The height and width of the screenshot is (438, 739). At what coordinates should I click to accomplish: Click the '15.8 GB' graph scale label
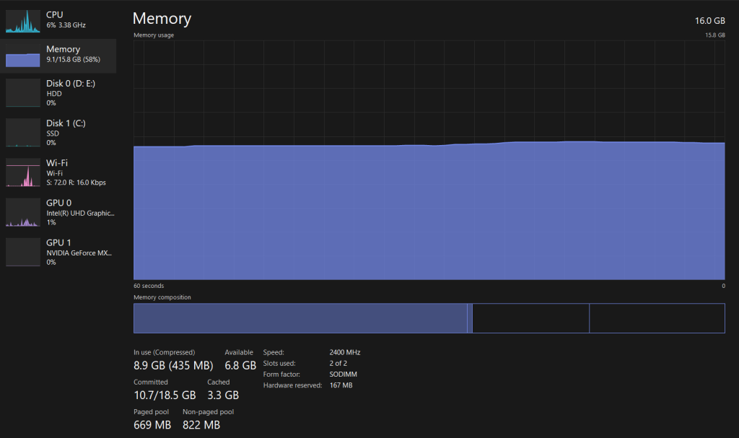[715, 35]
